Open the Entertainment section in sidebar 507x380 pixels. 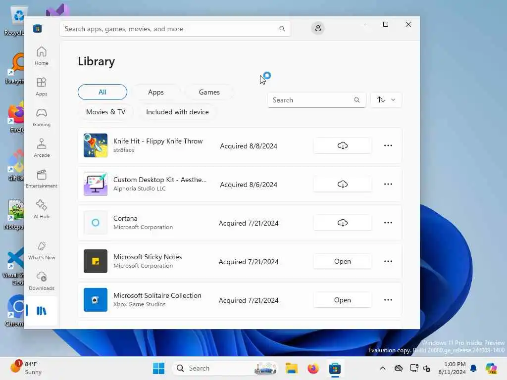(x=42, y=179)
